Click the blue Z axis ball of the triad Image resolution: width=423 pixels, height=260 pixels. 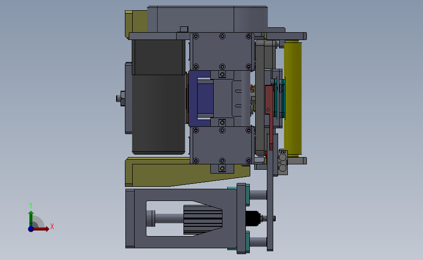[31, 229]
